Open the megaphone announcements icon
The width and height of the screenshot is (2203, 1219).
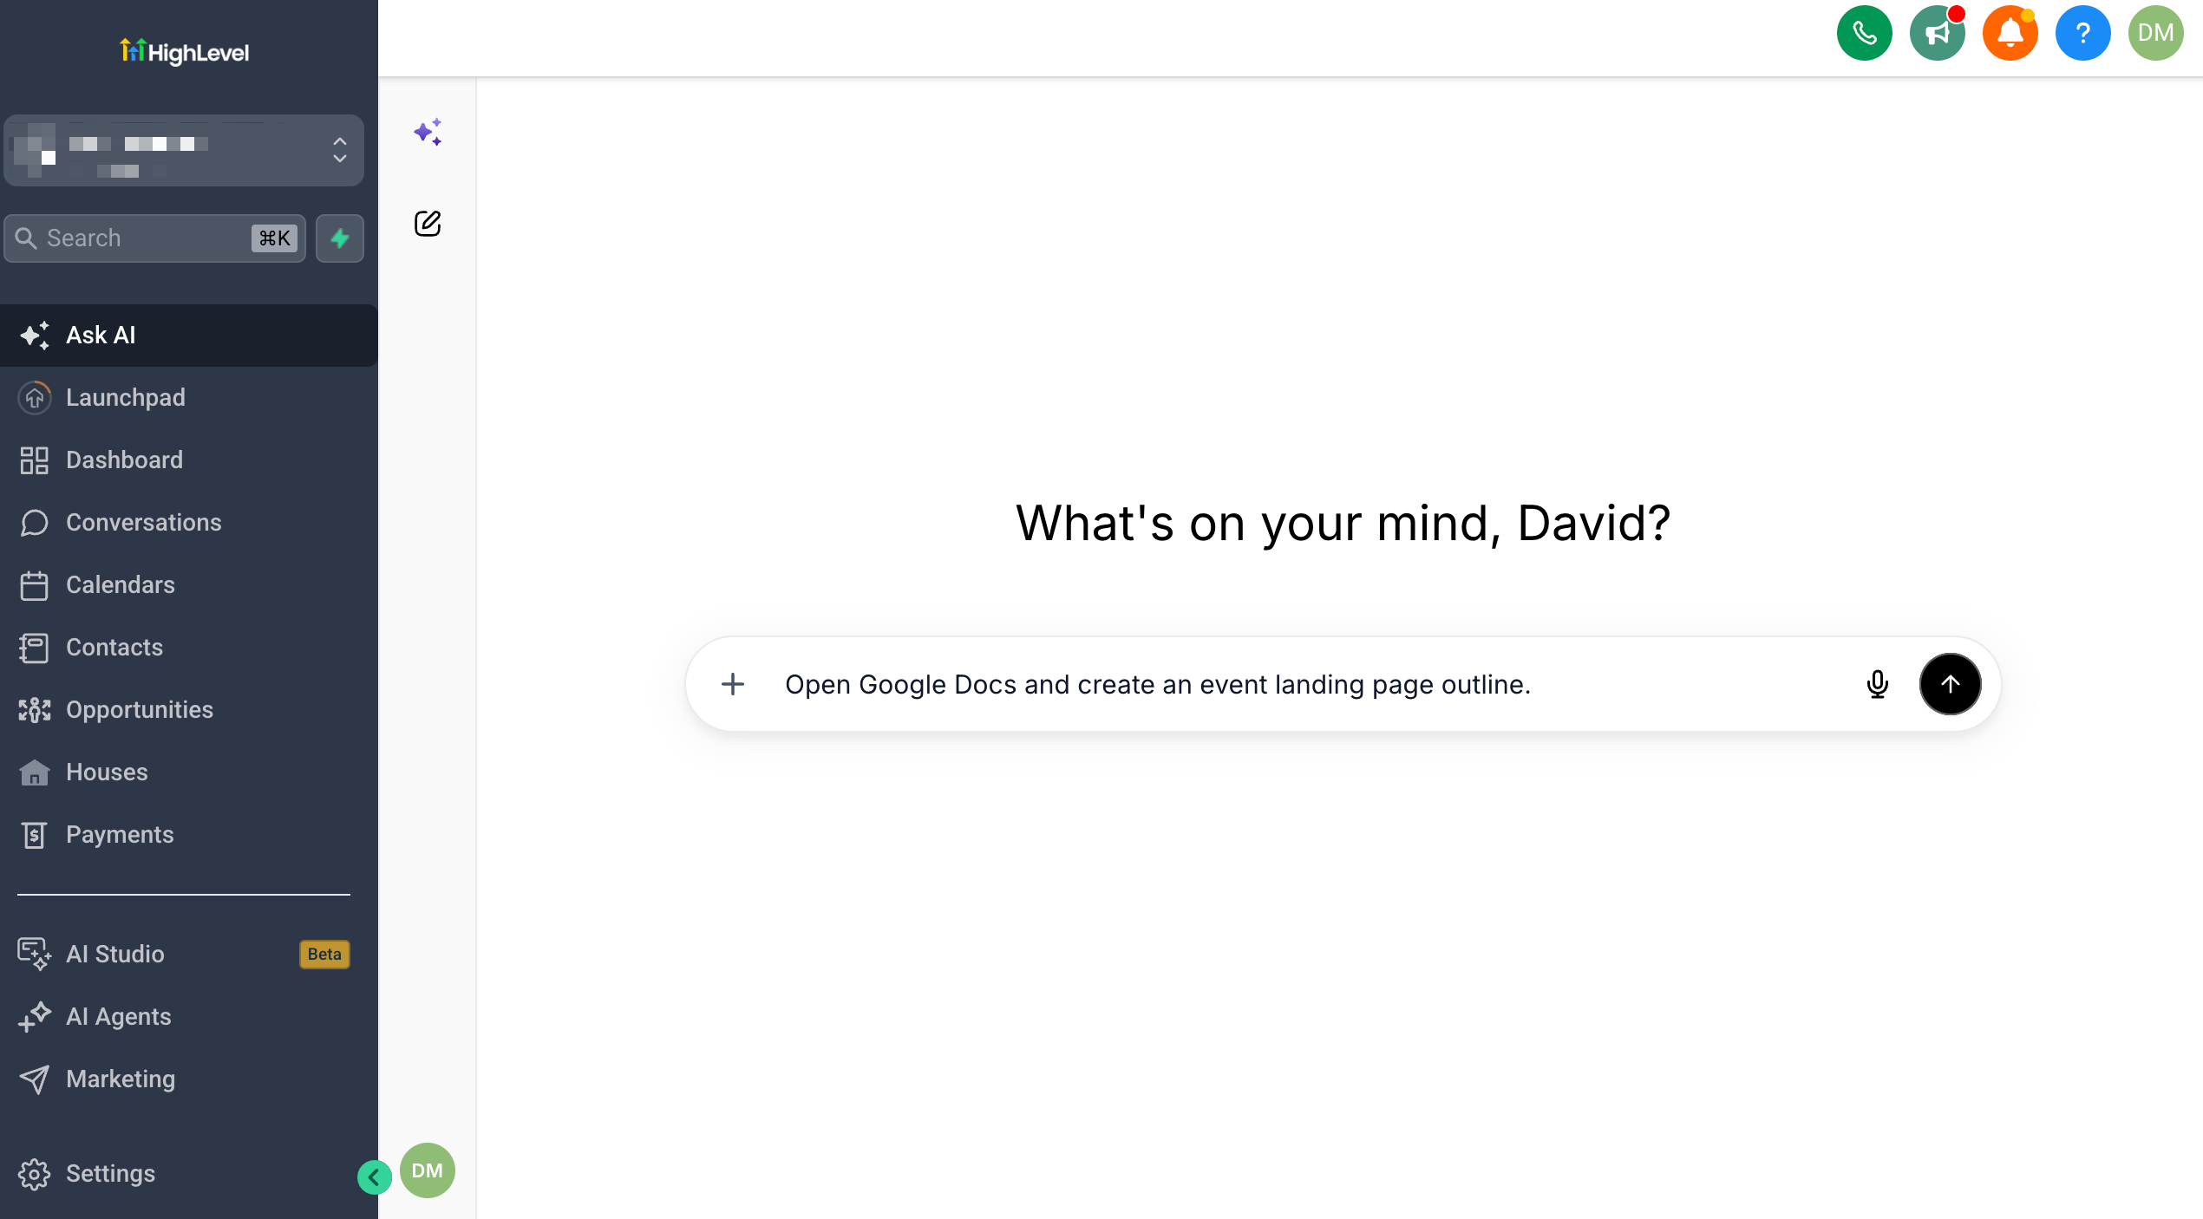point(1937,33)
